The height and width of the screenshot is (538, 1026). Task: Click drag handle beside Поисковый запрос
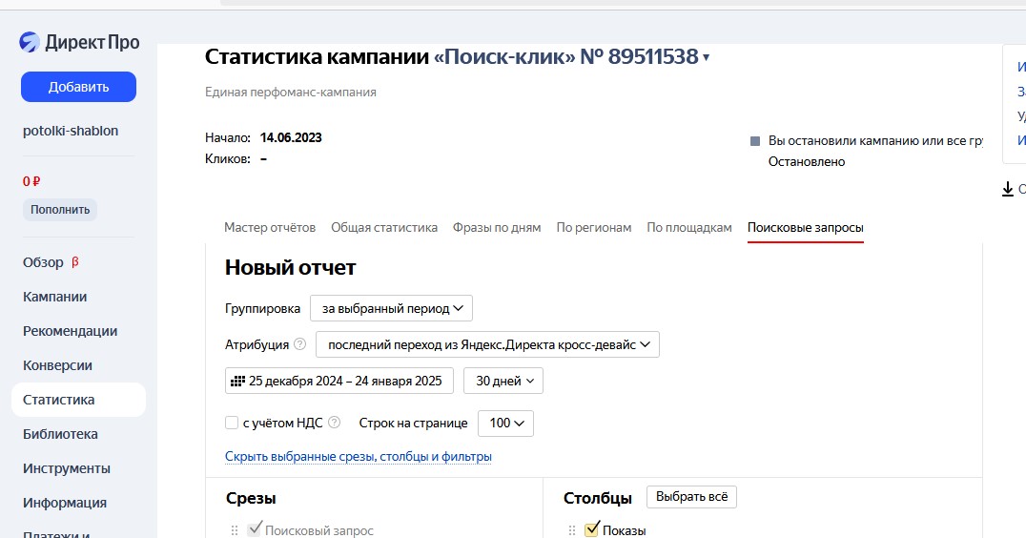point(235,530)
